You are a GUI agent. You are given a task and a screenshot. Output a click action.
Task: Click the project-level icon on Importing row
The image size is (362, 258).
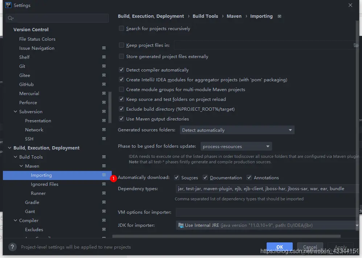[x=104, y=175]
